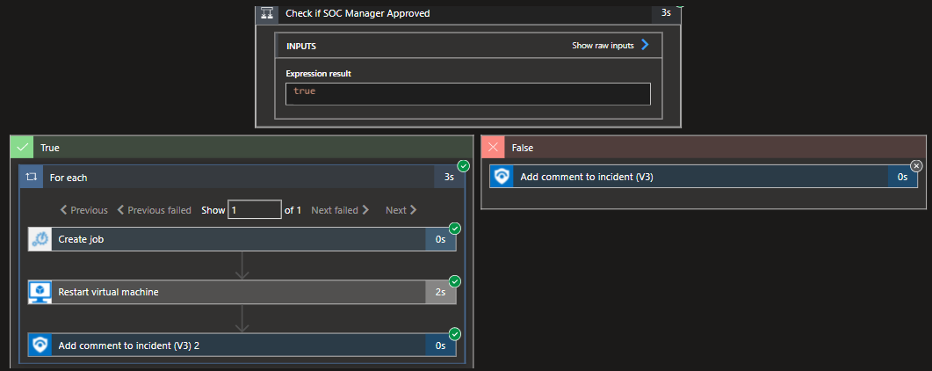Click the Show iteration number field
Image resolution: width=932 pixels, height=371 pixels.
(255, 209)
